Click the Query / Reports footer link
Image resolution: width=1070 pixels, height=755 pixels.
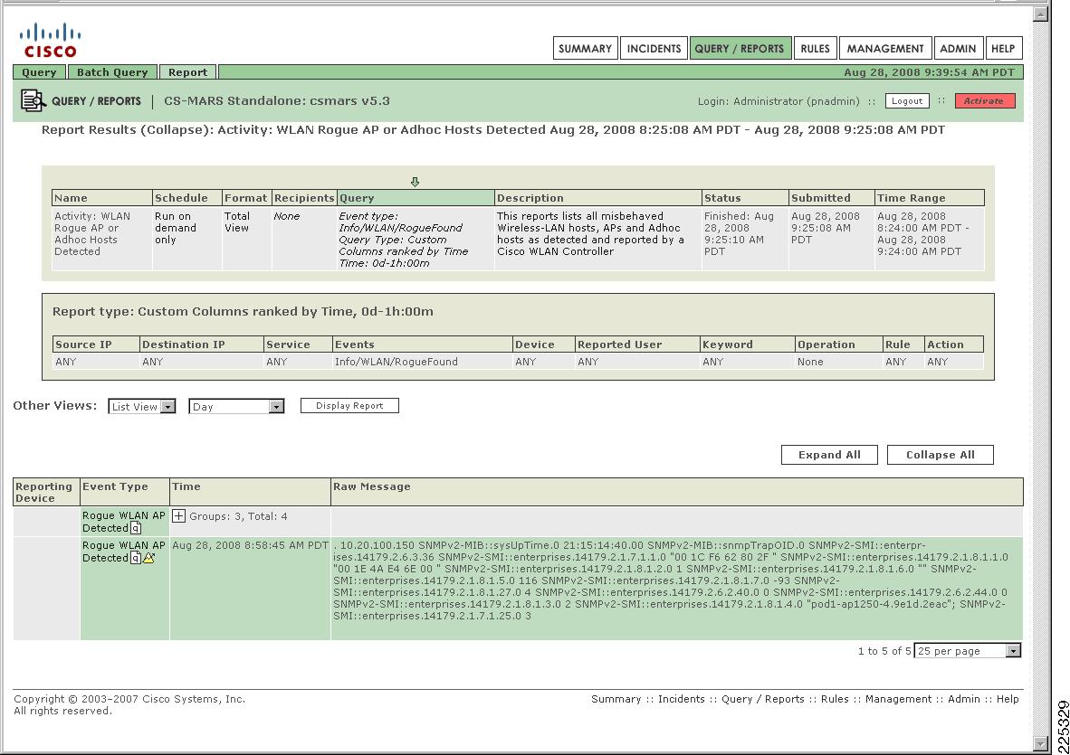[x=763, y=699]
